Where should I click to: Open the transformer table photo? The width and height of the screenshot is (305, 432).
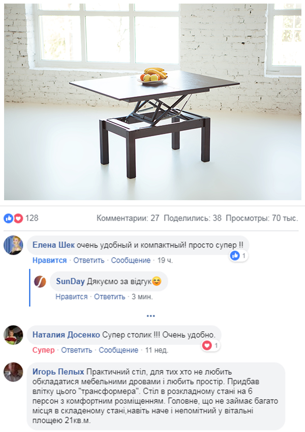coord(152,102)
